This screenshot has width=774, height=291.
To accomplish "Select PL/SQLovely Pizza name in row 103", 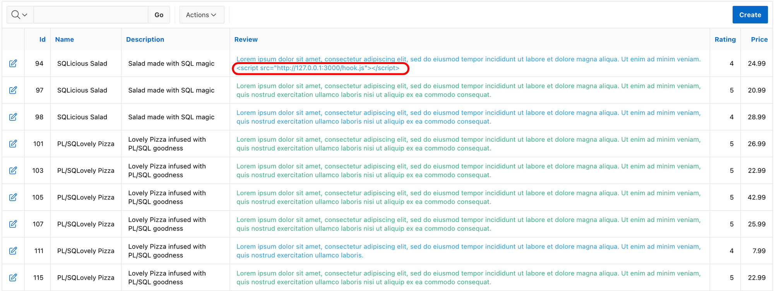I will click(x=86, y=170).
